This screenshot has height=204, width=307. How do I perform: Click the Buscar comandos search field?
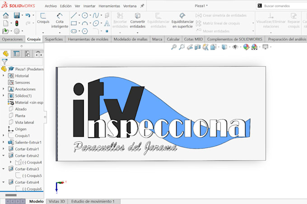(x=282, y=6)
